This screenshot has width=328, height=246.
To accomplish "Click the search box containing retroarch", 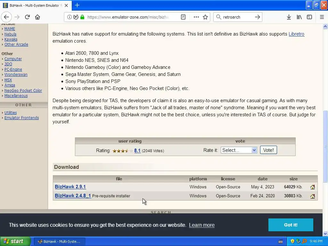I will pos(237,17).
